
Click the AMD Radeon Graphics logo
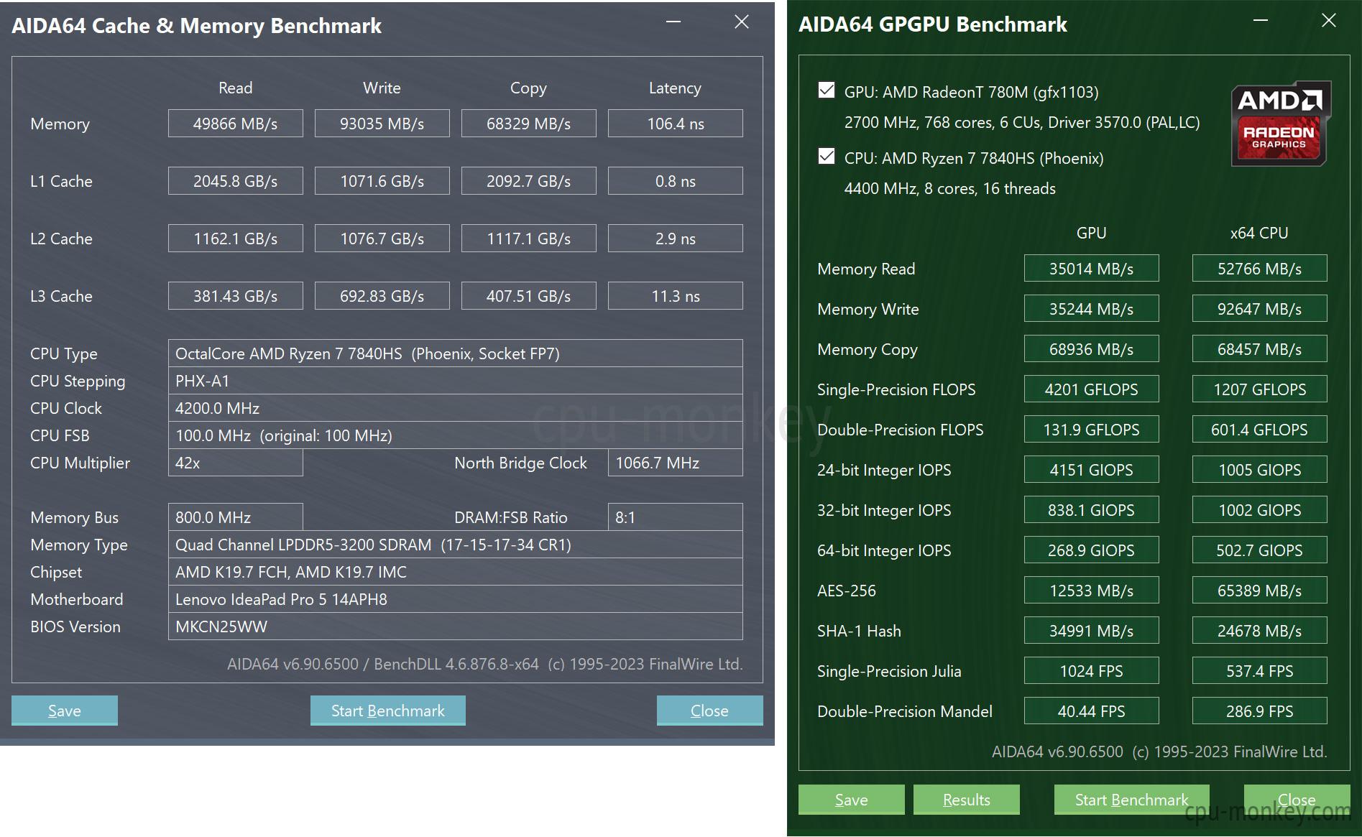click(1280, 124)
